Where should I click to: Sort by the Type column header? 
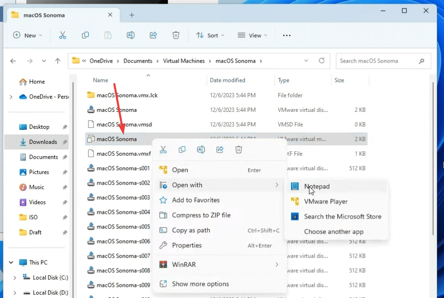pyautogui.click(x=283, y=80)
